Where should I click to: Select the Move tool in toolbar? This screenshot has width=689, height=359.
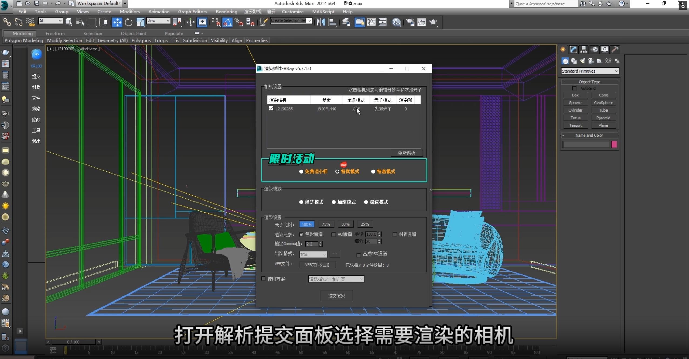coord(117,22)
